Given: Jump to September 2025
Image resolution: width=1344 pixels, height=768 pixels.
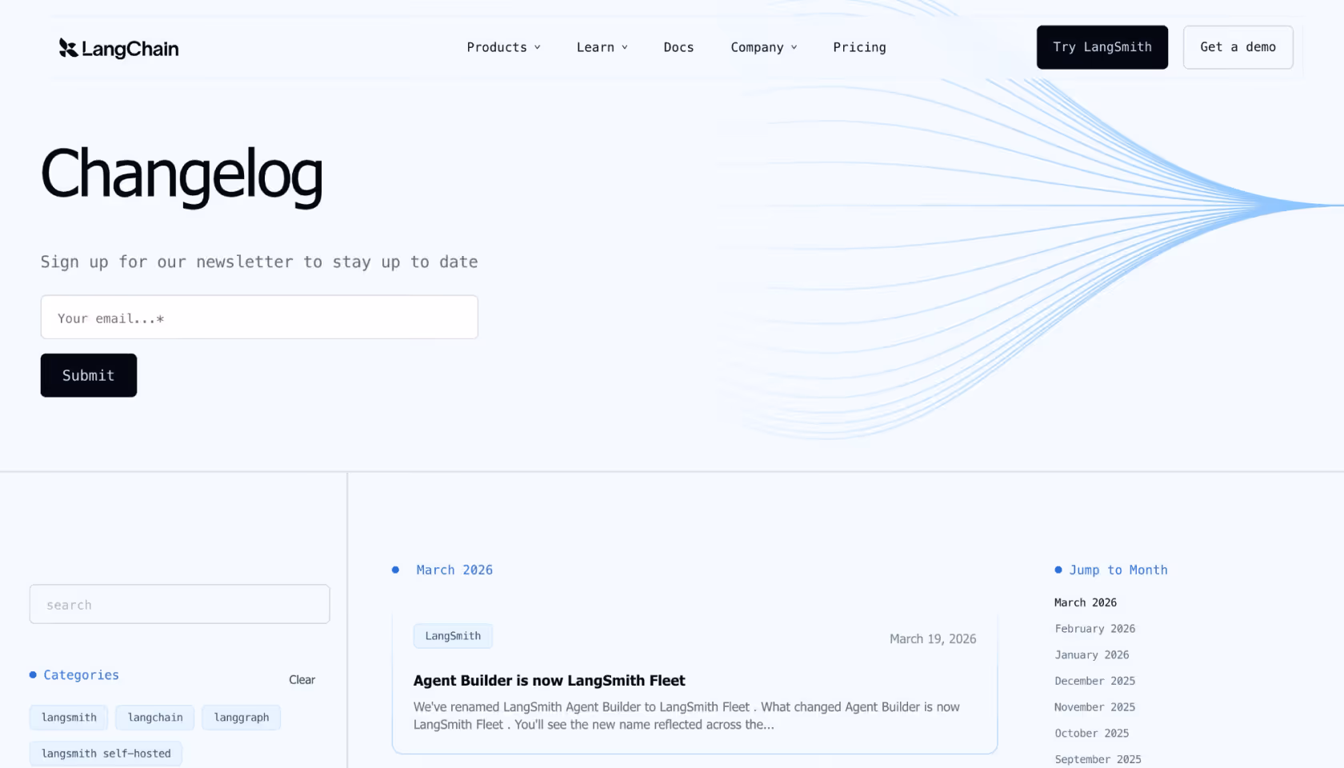Looking at the screenshot, I should click(x=1098, y=759).
